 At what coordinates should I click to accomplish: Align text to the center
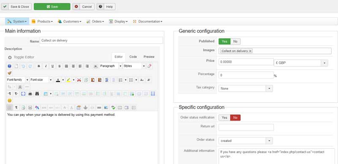tap(73, 66)
